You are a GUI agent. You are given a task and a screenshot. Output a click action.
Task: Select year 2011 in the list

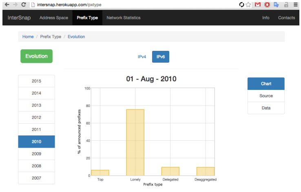pos(36,130)
